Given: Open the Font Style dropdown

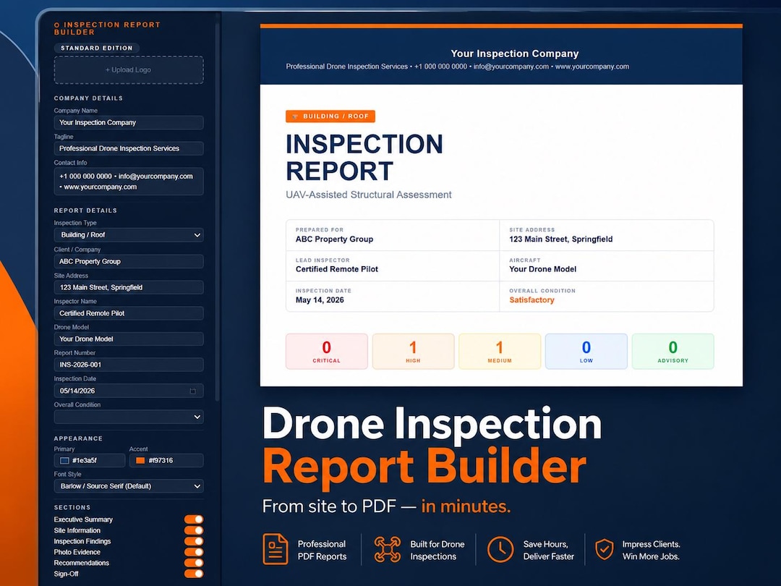Looking at the screenshot, I should [129, 486].
